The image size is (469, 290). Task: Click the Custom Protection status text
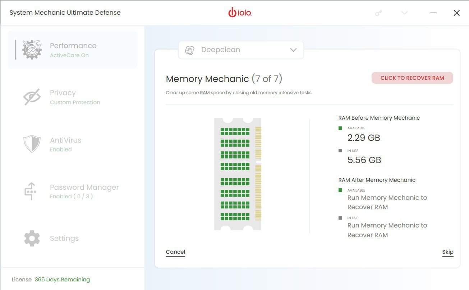pos(75,102)
